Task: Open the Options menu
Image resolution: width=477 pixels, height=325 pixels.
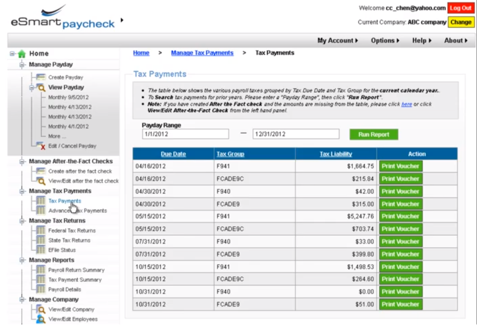Action: [385, 40]
